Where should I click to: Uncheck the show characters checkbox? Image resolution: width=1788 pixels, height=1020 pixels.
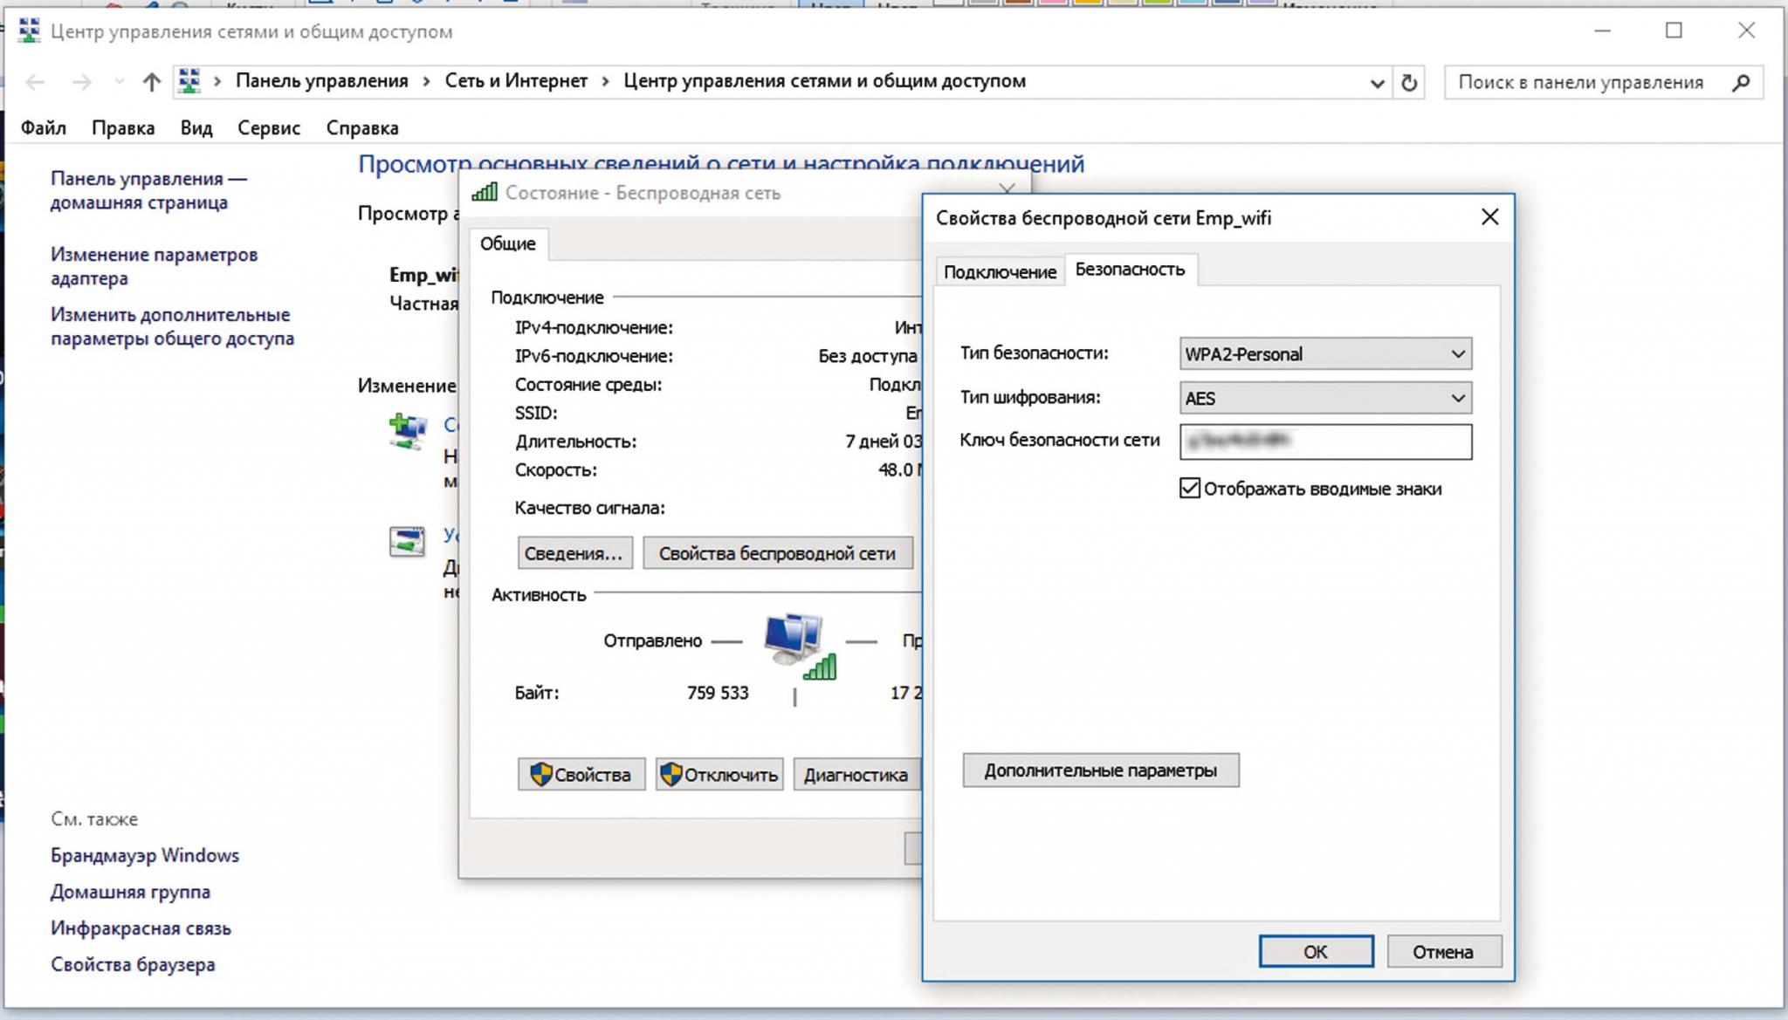pyautogui.click(x=1190, y=489)
